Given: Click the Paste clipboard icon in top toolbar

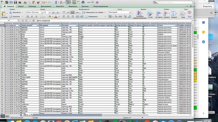Looking at the screenshot, I should 34,2.
